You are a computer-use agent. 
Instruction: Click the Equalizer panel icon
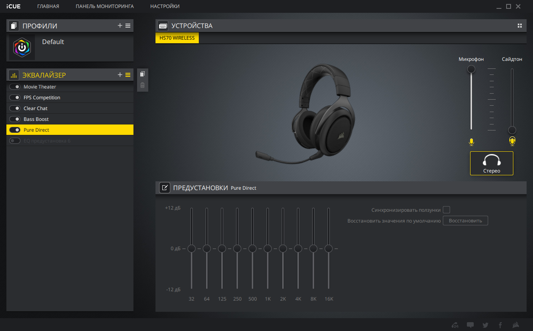coord(14,75)
